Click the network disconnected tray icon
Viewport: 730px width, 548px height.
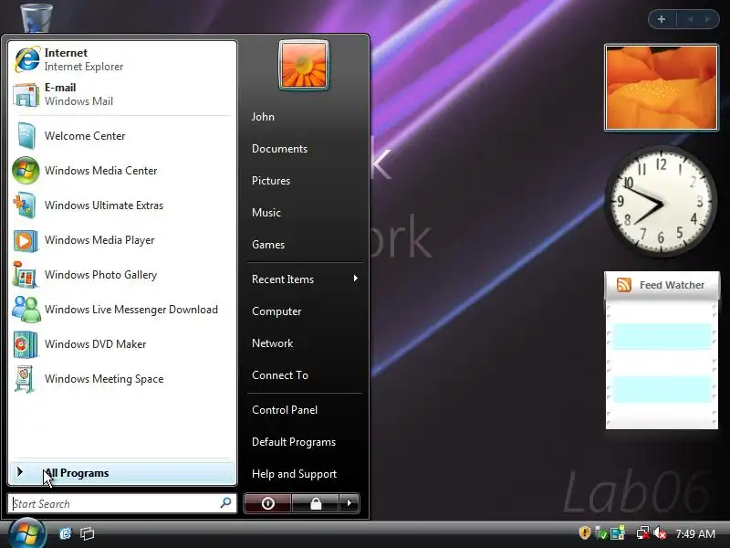[643, 532]
